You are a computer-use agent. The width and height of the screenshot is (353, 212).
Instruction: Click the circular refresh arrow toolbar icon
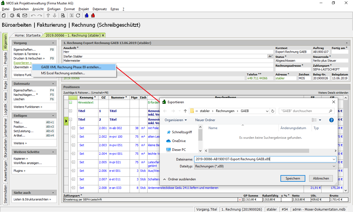78,15
